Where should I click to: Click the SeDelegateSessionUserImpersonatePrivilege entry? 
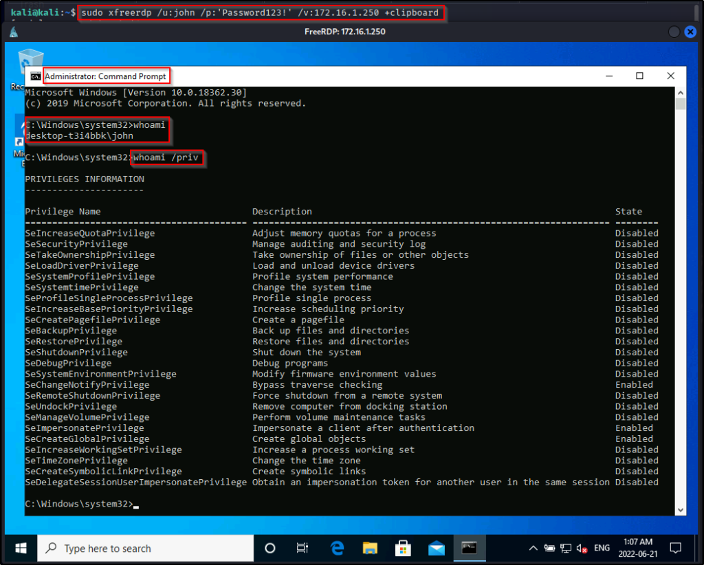pos(136,483)
